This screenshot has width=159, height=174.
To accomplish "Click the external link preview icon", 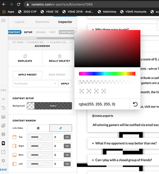I will click(3, 152).
